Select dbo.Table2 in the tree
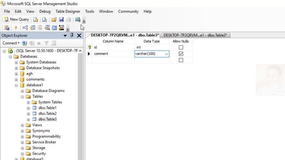The height and width of the screenshot is (160, 285). 48,114
